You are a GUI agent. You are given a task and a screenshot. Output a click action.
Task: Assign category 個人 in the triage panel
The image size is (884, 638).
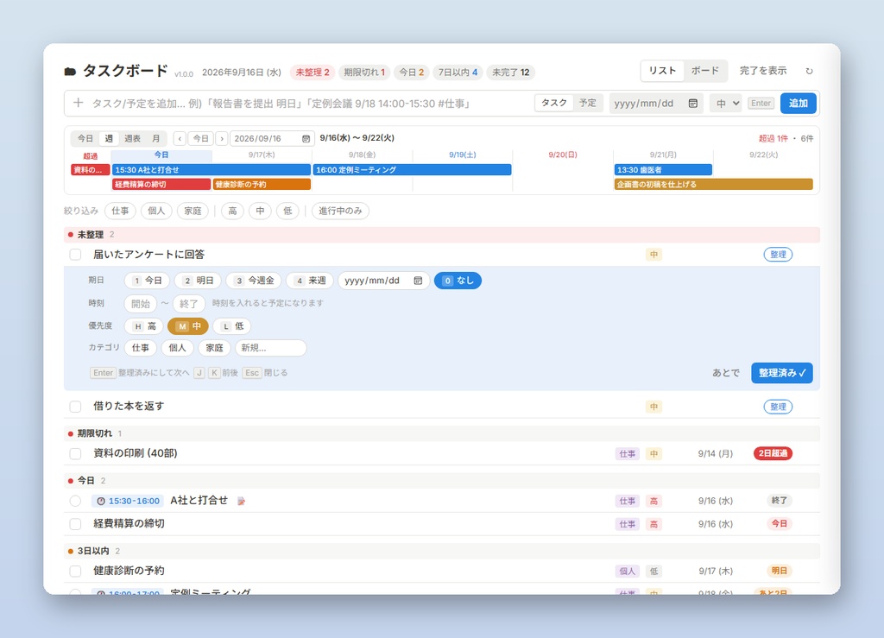178,348
